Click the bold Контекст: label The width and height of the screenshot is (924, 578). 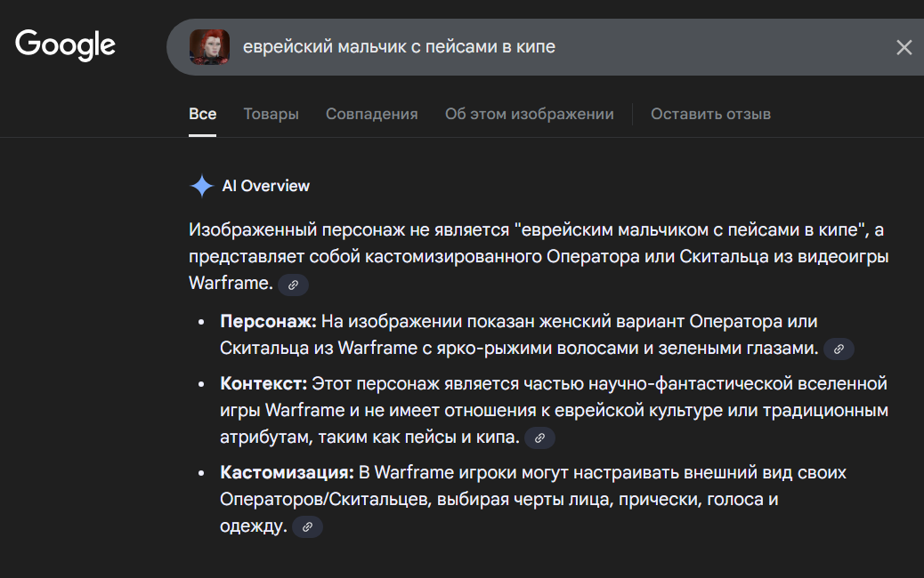pos(263,384)
